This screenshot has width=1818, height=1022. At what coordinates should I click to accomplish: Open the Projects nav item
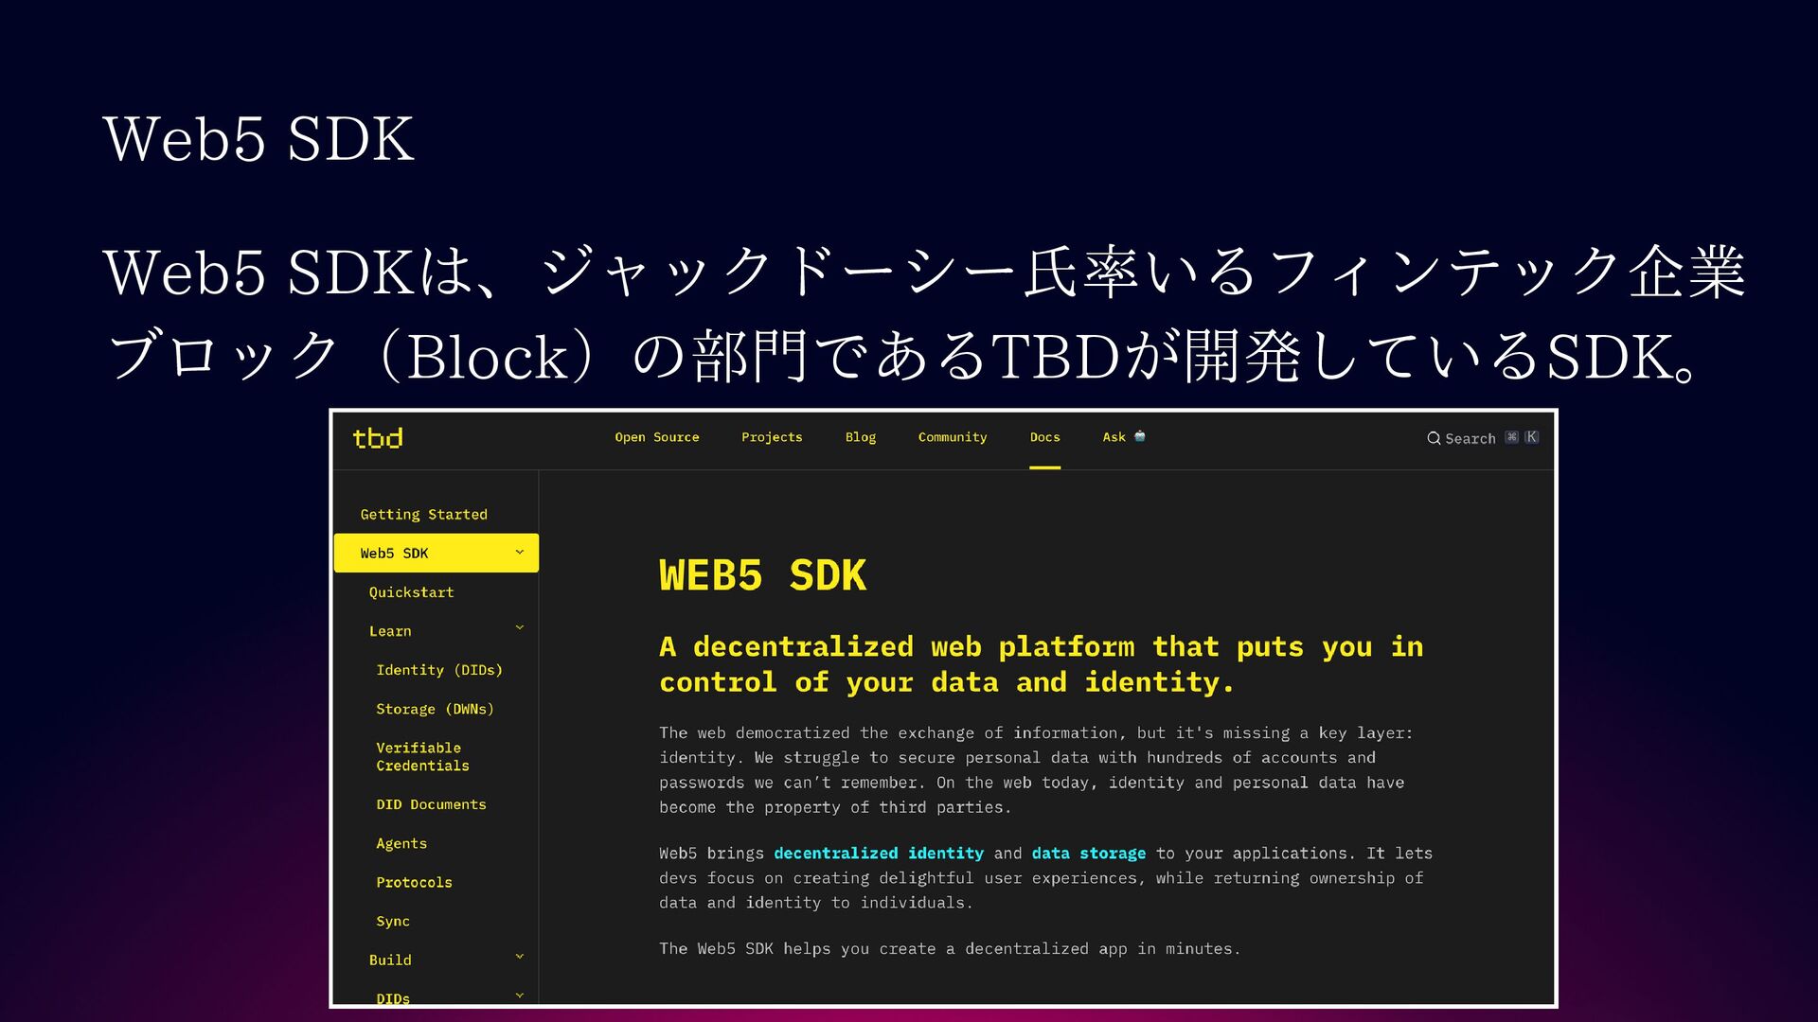click(772, 437)
